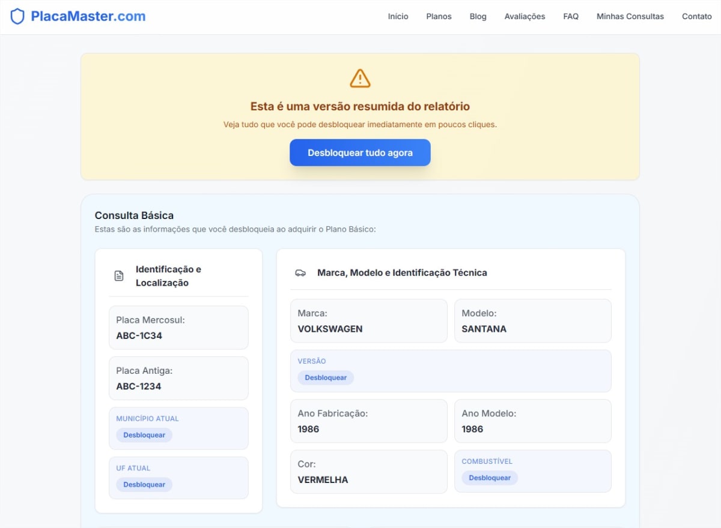
Task: Click the VERMELHA color value
Action: 323,479
